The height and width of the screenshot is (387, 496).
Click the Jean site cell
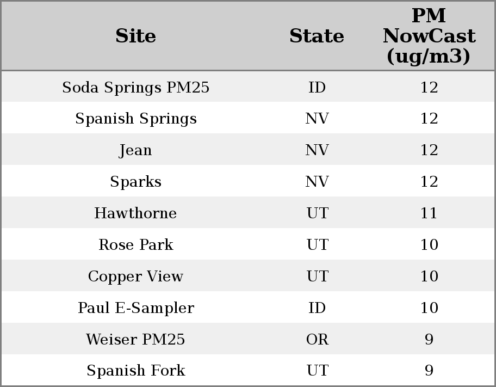coord(135,150)
